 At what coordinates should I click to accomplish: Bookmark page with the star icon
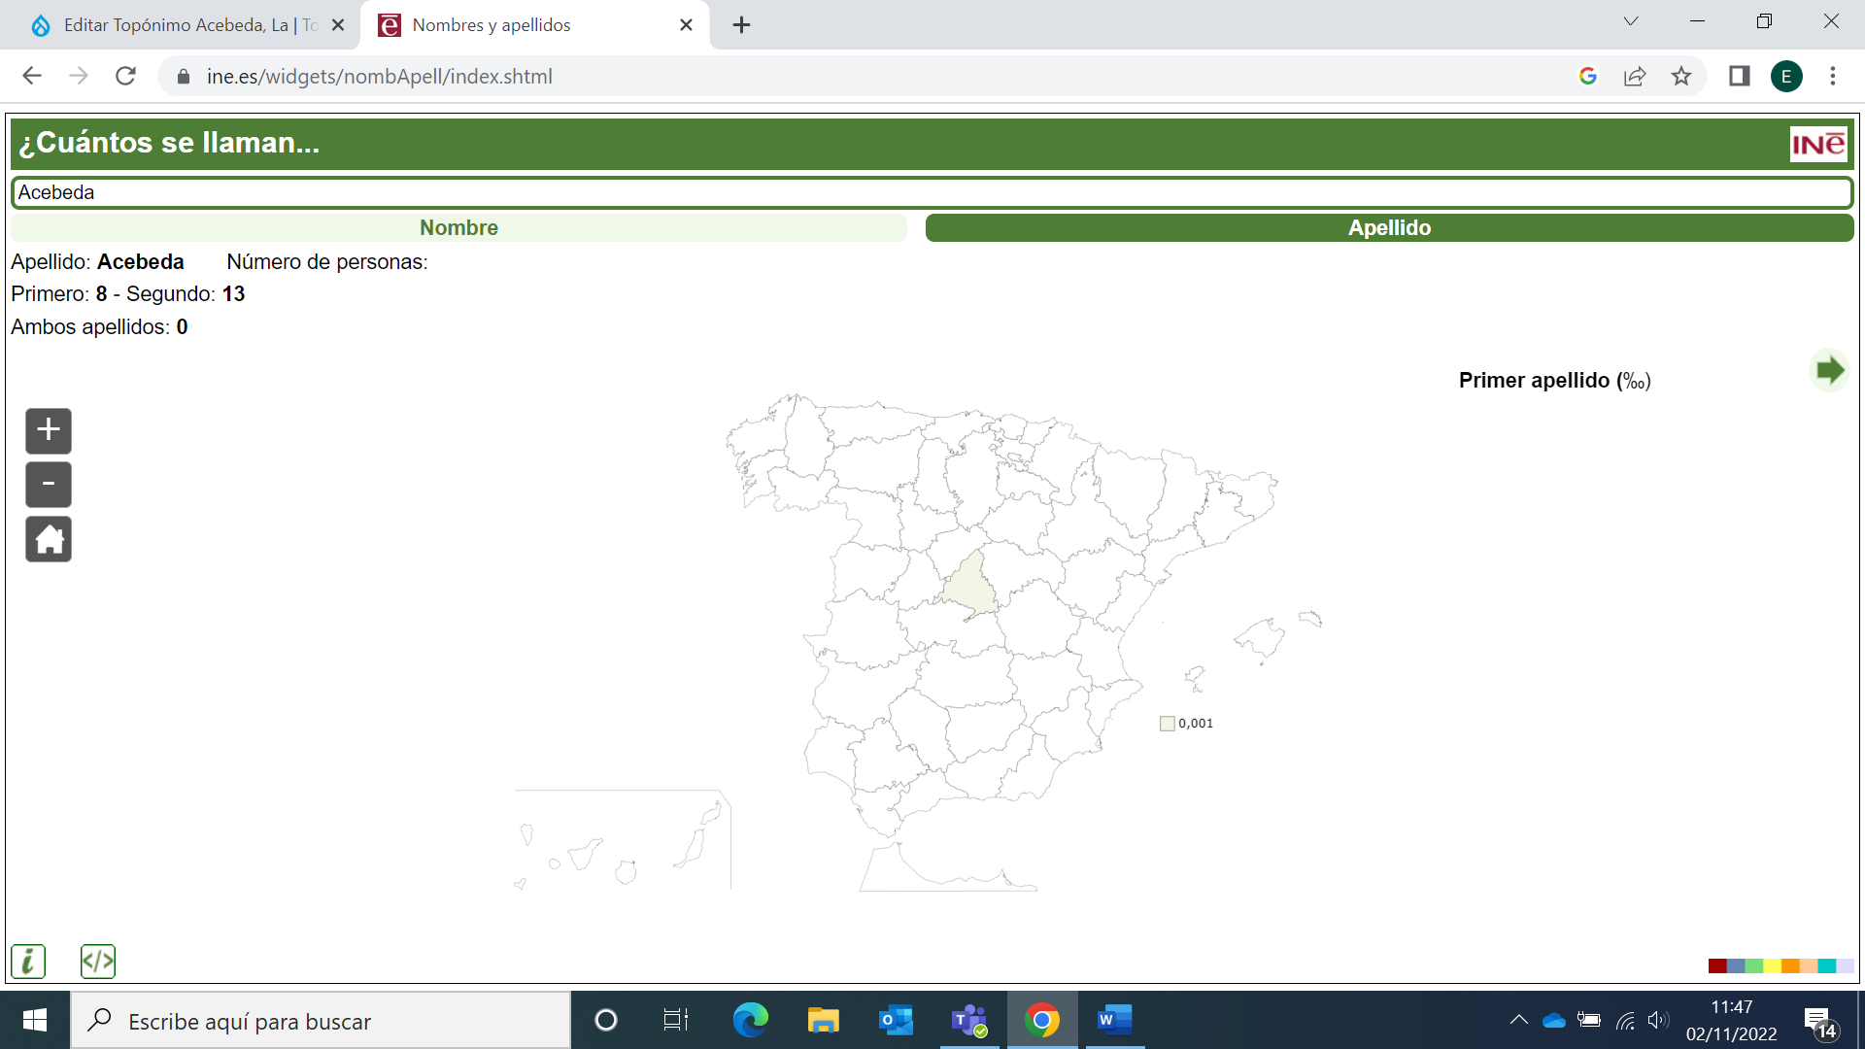tap(1681, 77)
